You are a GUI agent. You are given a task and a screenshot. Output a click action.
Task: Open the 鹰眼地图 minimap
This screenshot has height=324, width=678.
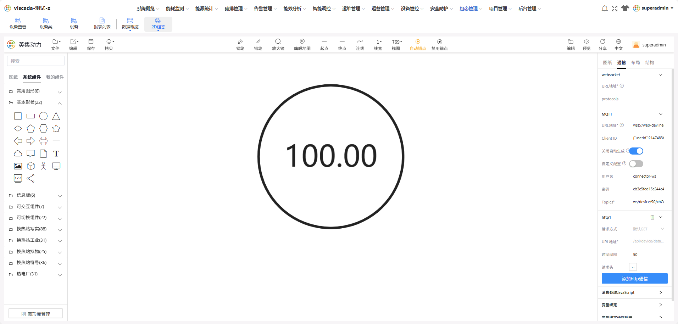(302, 45)
